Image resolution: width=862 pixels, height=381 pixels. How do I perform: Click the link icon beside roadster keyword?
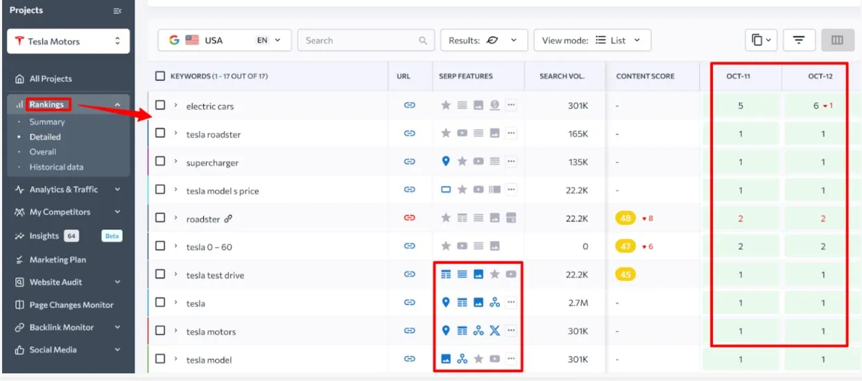click(228, 219)
